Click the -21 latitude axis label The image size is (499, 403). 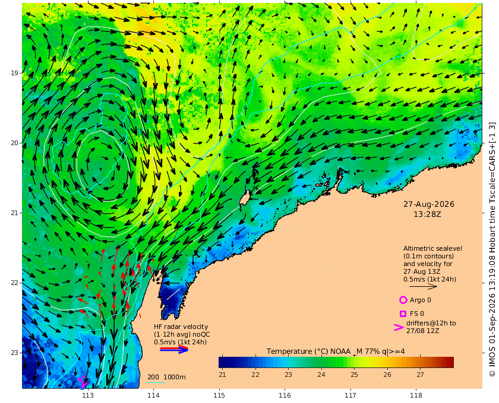(x=13, y=213)
